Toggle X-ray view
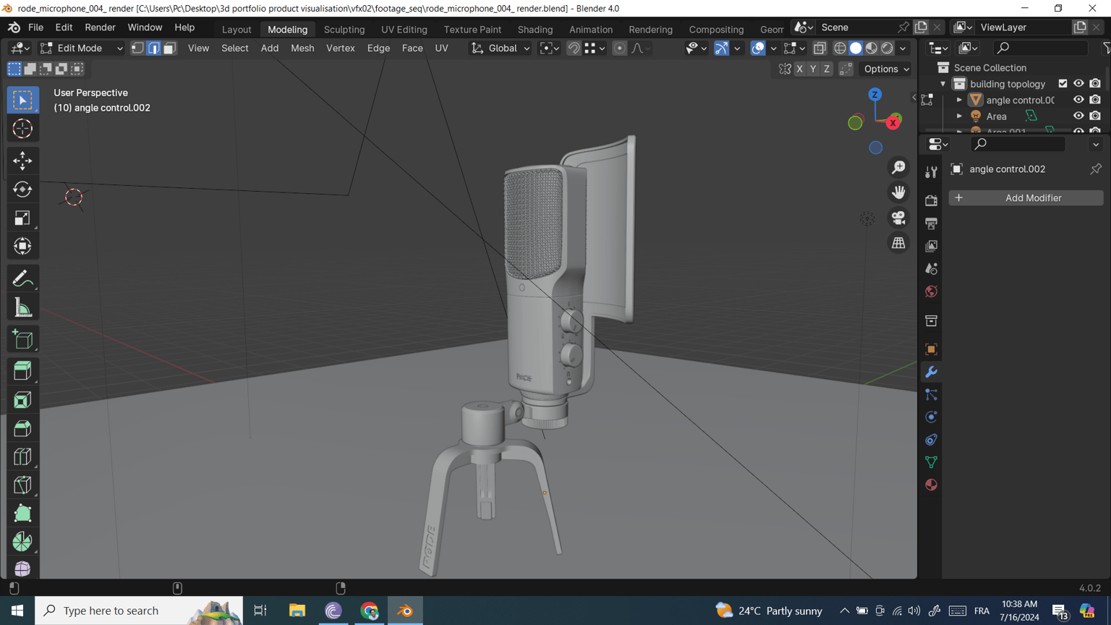The width and height of the screenshot is (1111, 625). (820, 48)
